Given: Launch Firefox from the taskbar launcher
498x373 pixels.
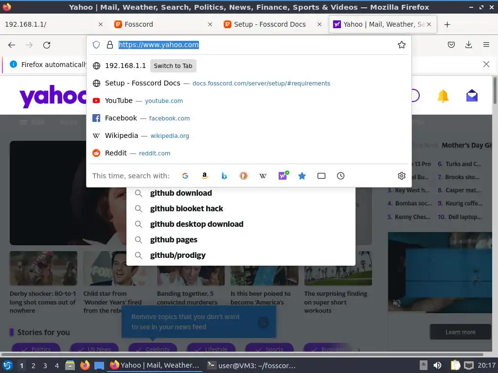Looking at the screenshot, I should [85, 365].
